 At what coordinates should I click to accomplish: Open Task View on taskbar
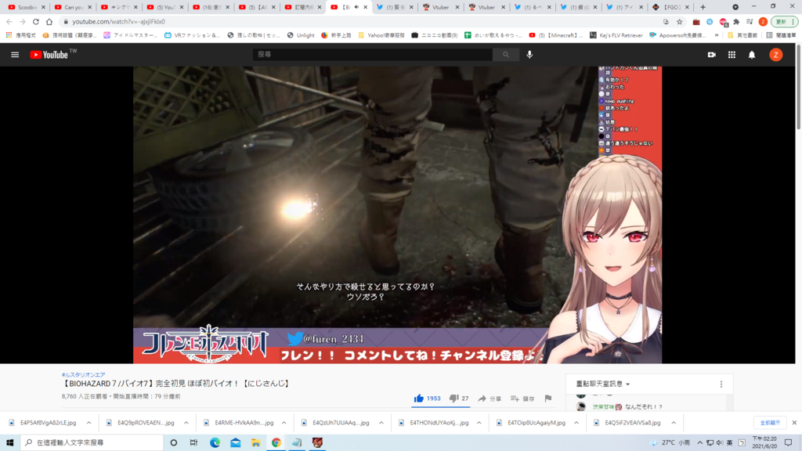click(x=194, y=442)
